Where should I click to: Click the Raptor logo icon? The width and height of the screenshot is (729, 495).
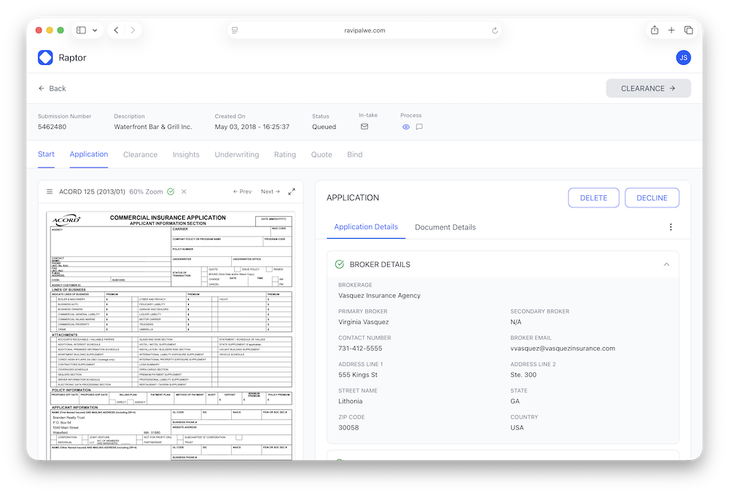[45, 58]
